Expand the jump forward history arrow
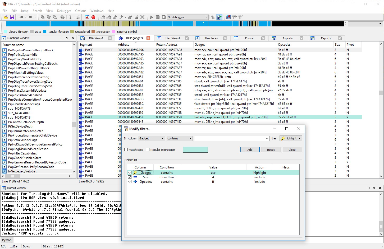Image resolution: width=384 pixels, height=249 pixels. 35,17
